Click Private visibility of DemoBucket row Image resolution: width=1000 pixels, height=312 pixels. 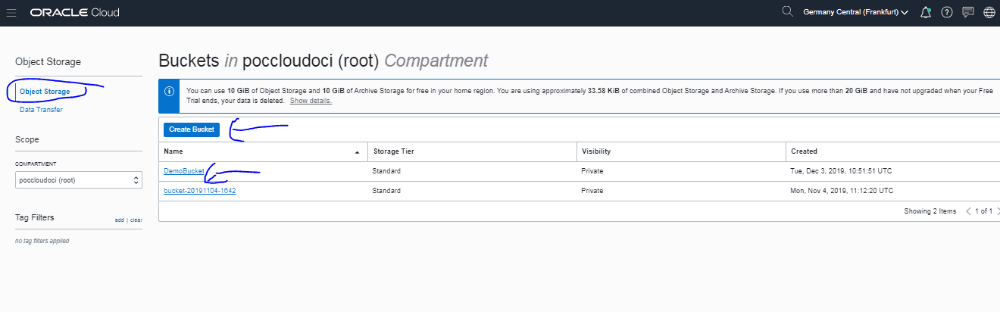(x=592, y=171)
